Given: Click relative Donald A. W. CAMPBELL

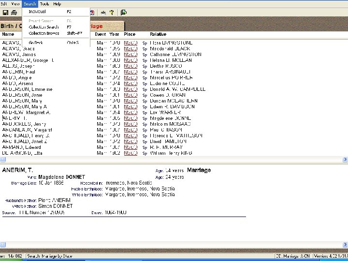Looking at the screenshot, I should tap(177, 89).
